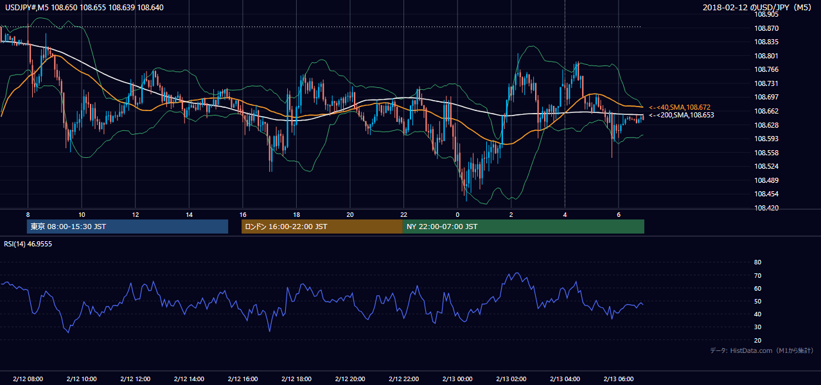821x385 pixels.
Task: Click price axis value 108.697
Action: click(767, 97)
